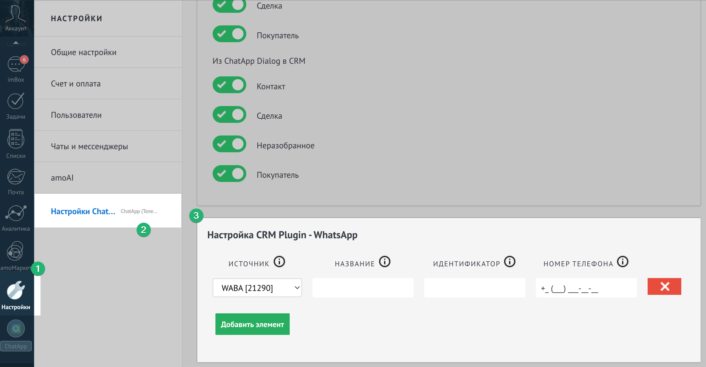Image resolution: width=706 pixels, height=367 pixels.
Task: Collapse sidebar with the up arrow under Аккаунт
Action: (x=16, y=43)
